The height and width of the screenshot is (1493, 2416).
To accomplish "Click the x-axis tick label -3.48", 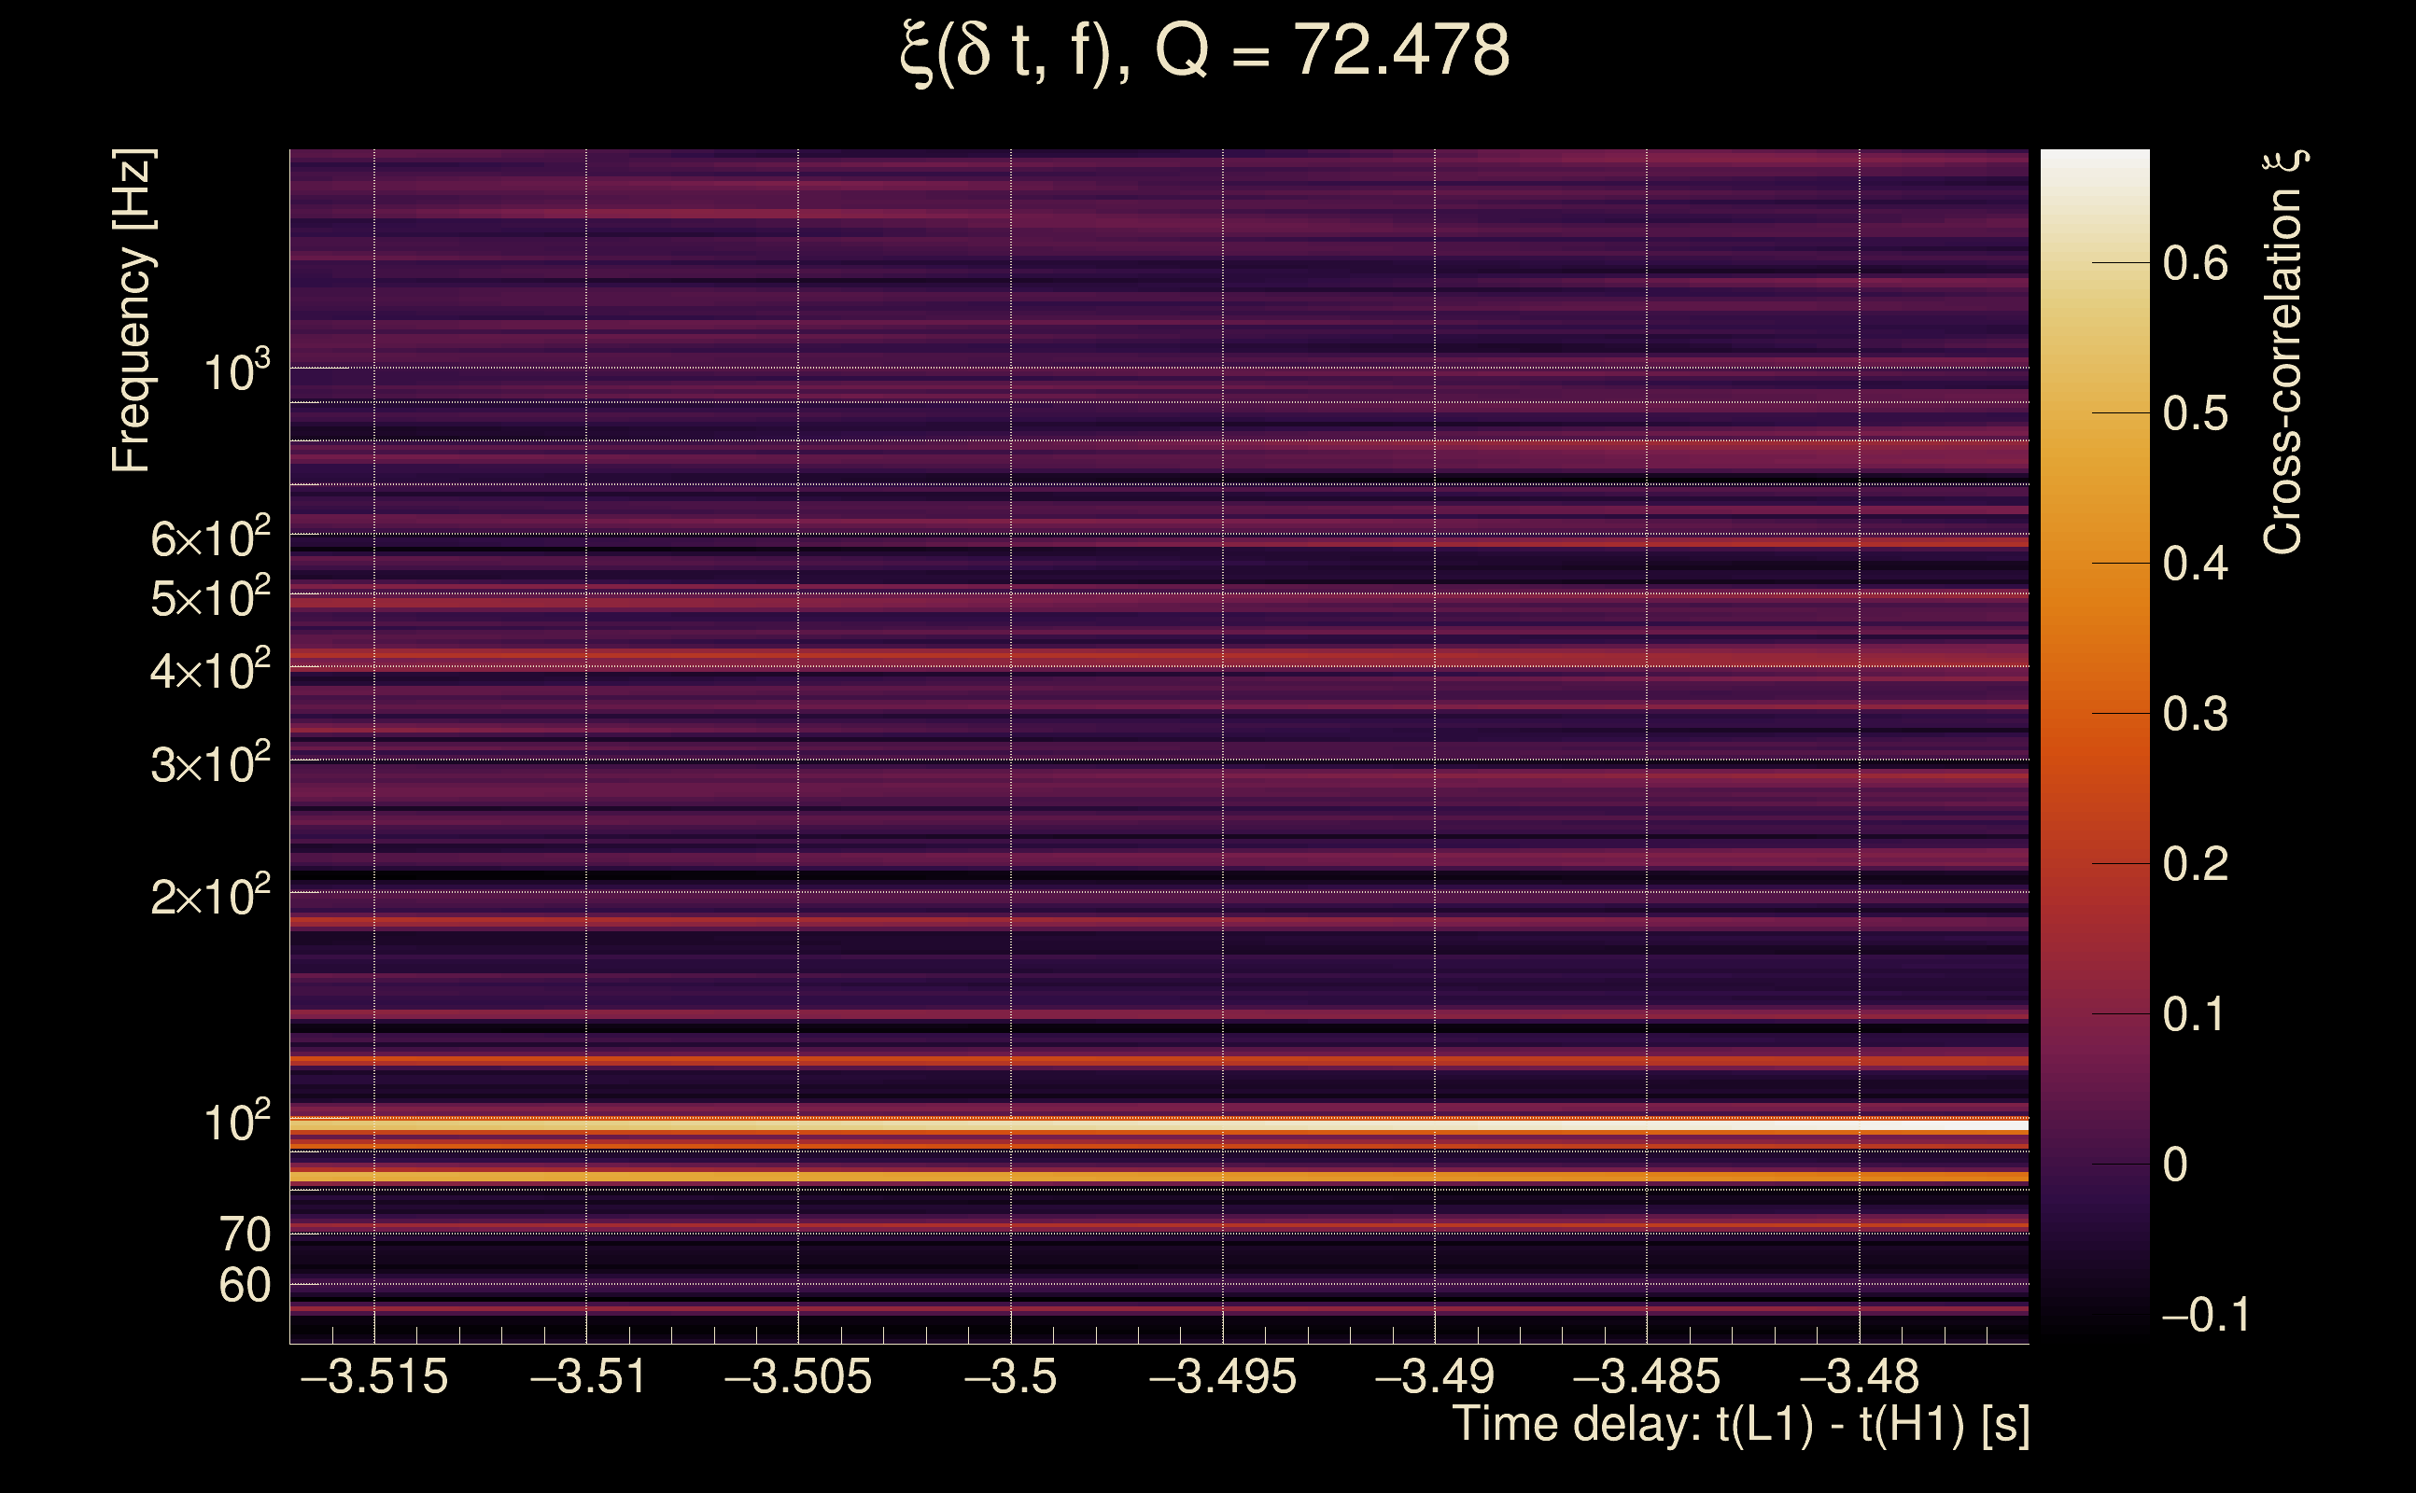I will 1859,1376.
